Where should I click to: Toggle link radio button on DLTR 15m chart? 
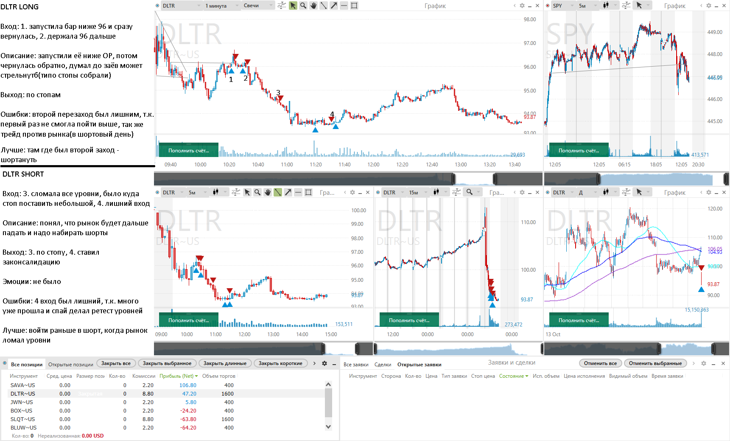click(x=378, y=192)
